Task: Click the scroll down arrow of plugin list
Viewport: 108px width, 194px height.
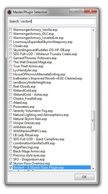Action: click(x=93, y=169)
